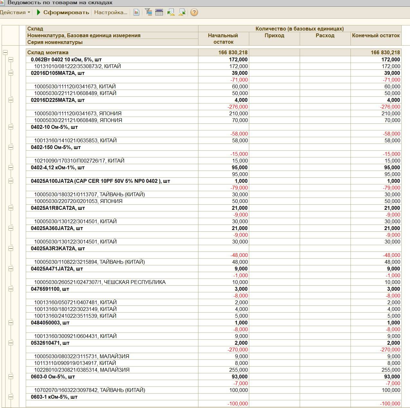Select the Конечный остаток column header
Image resolution: width=410 pixels, height=408 pixels.
tap(376, 36)
